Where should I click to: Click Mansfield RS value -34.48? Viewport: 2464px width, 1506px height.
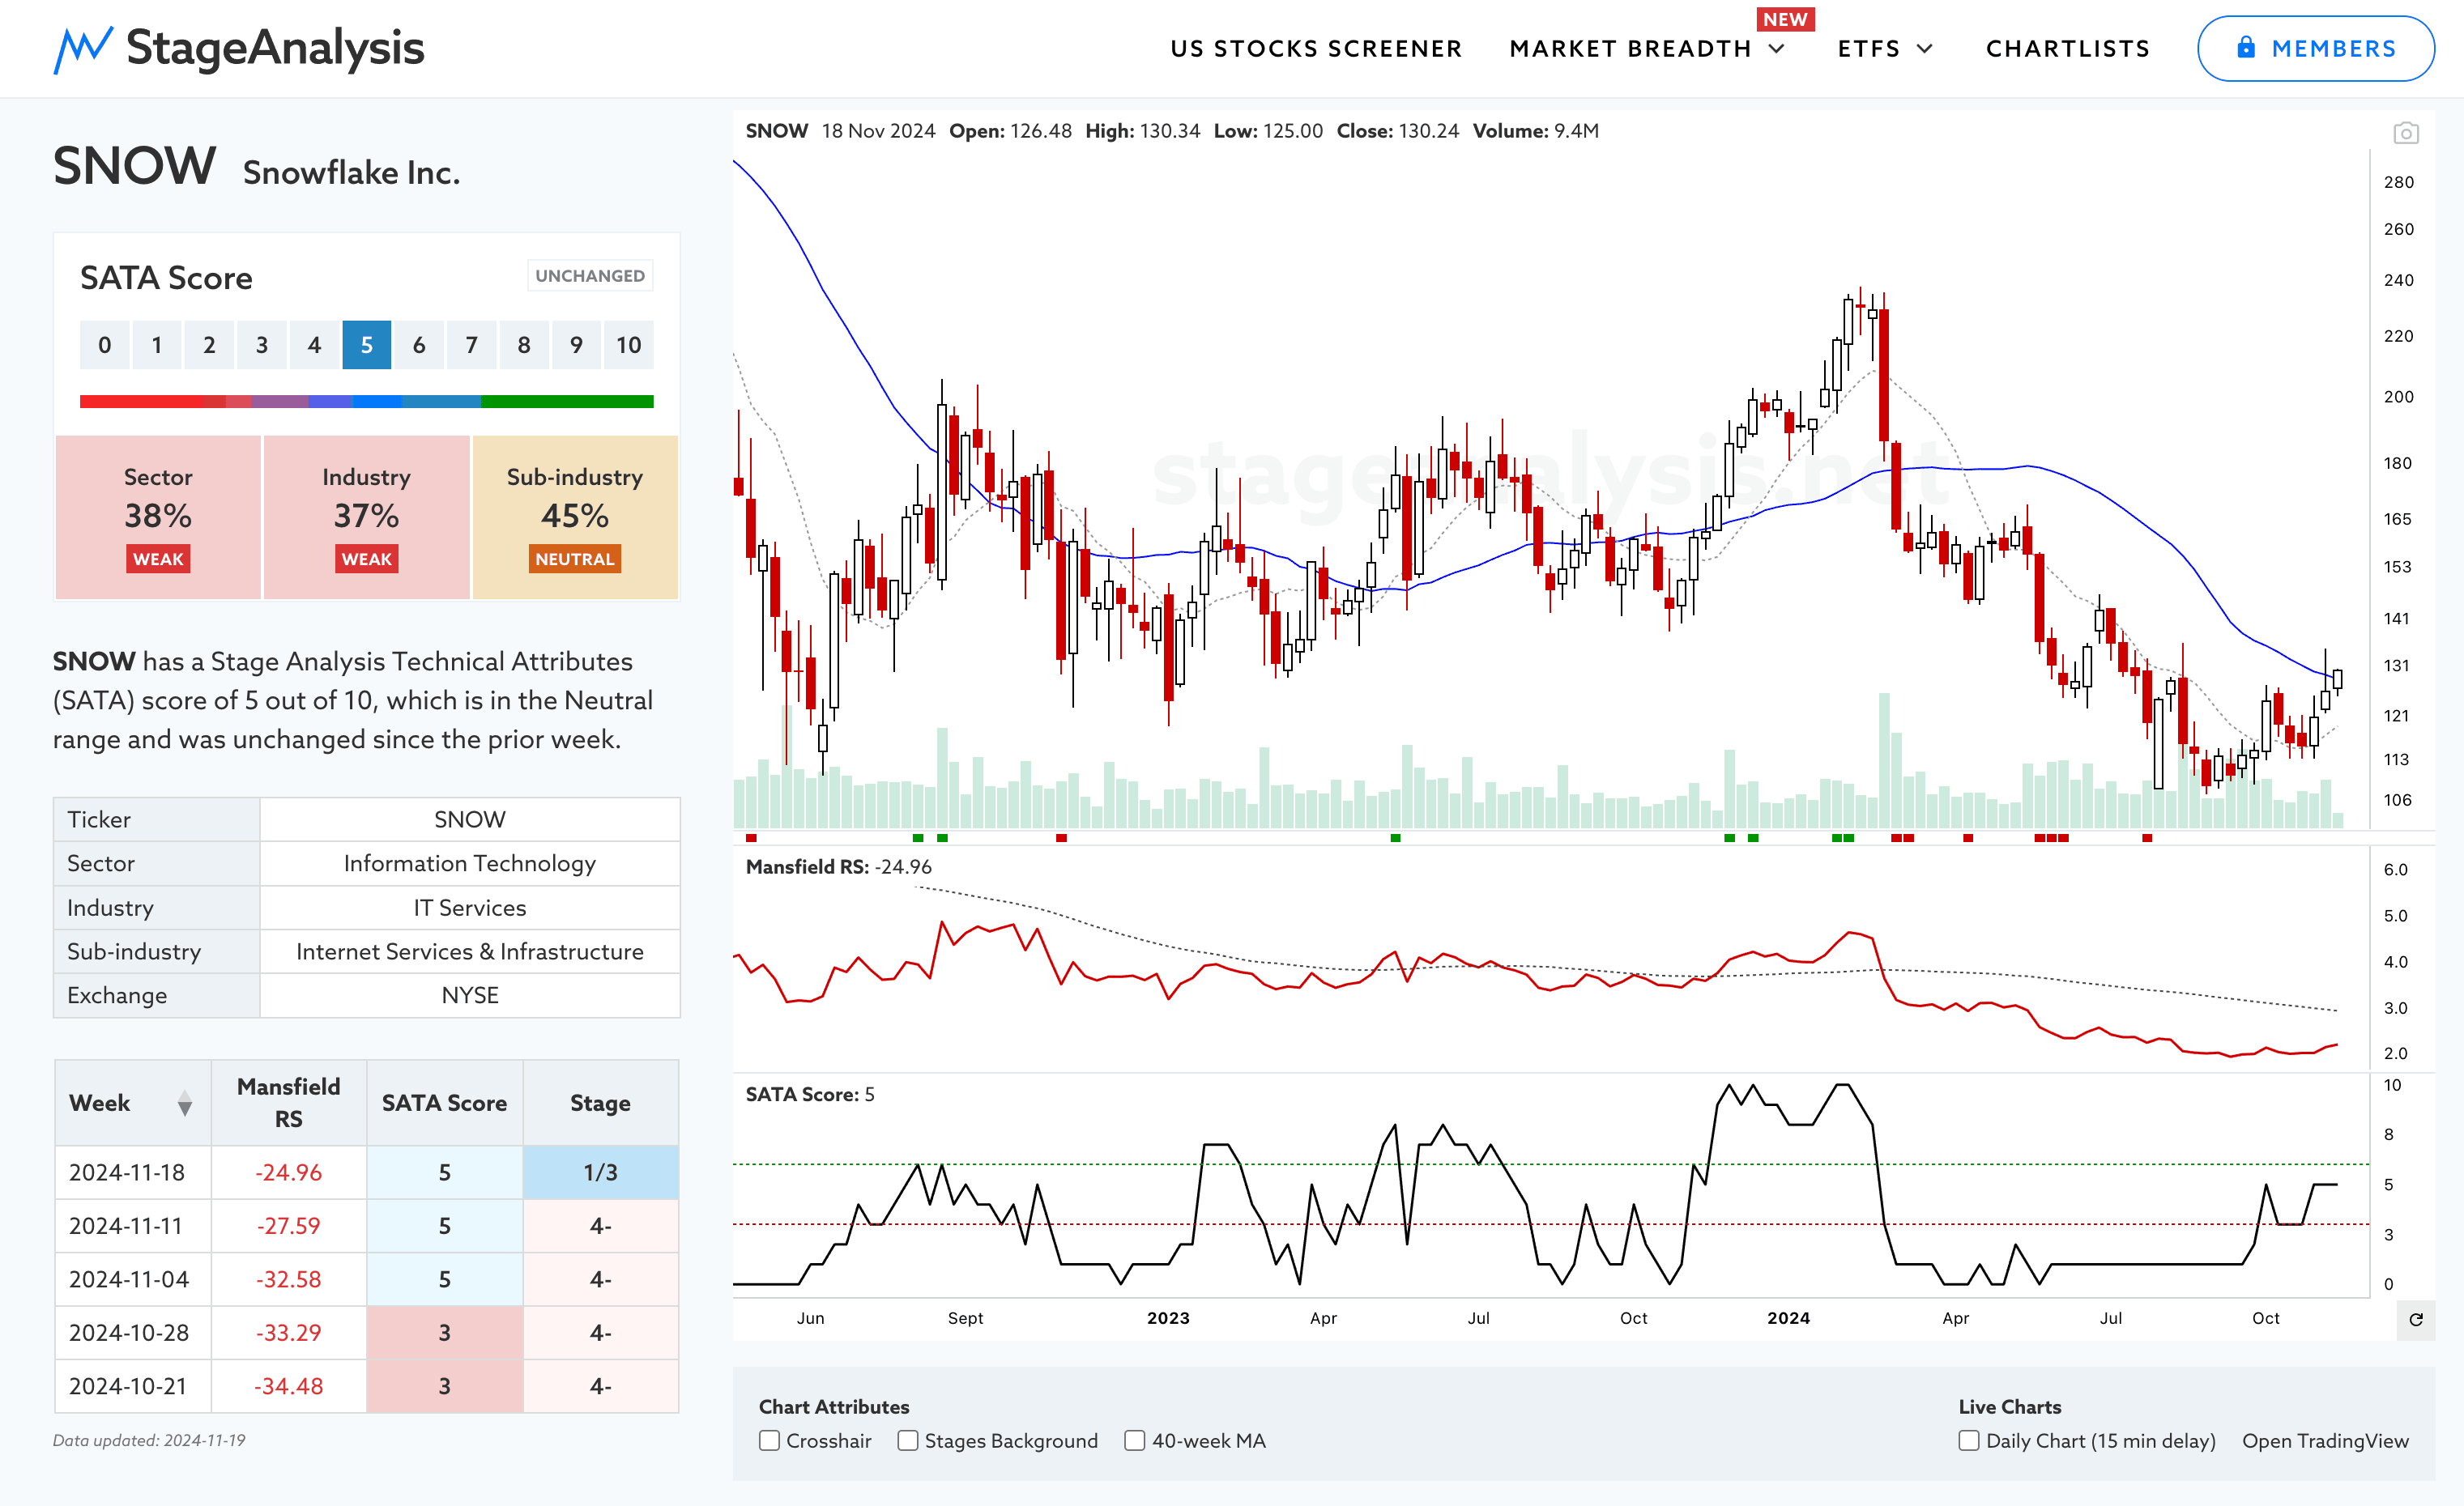pos(288,1386)
